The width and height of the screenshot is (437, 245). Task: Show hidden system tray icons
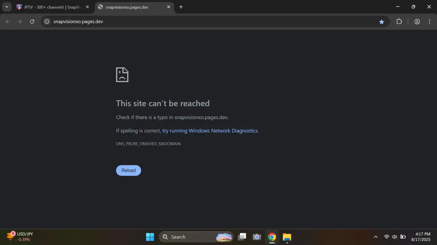376,237
